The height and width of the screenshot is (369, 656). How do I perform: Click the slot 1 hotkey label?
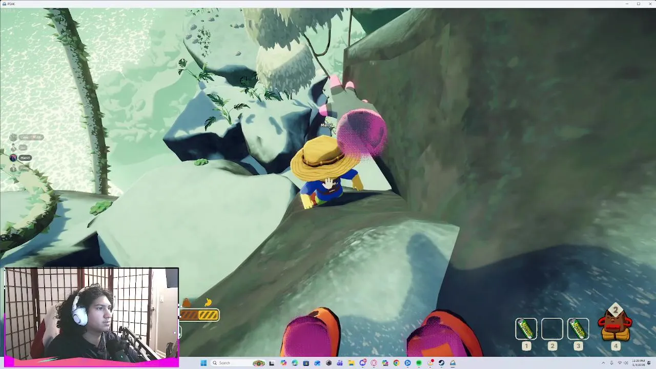pos(526,346)
